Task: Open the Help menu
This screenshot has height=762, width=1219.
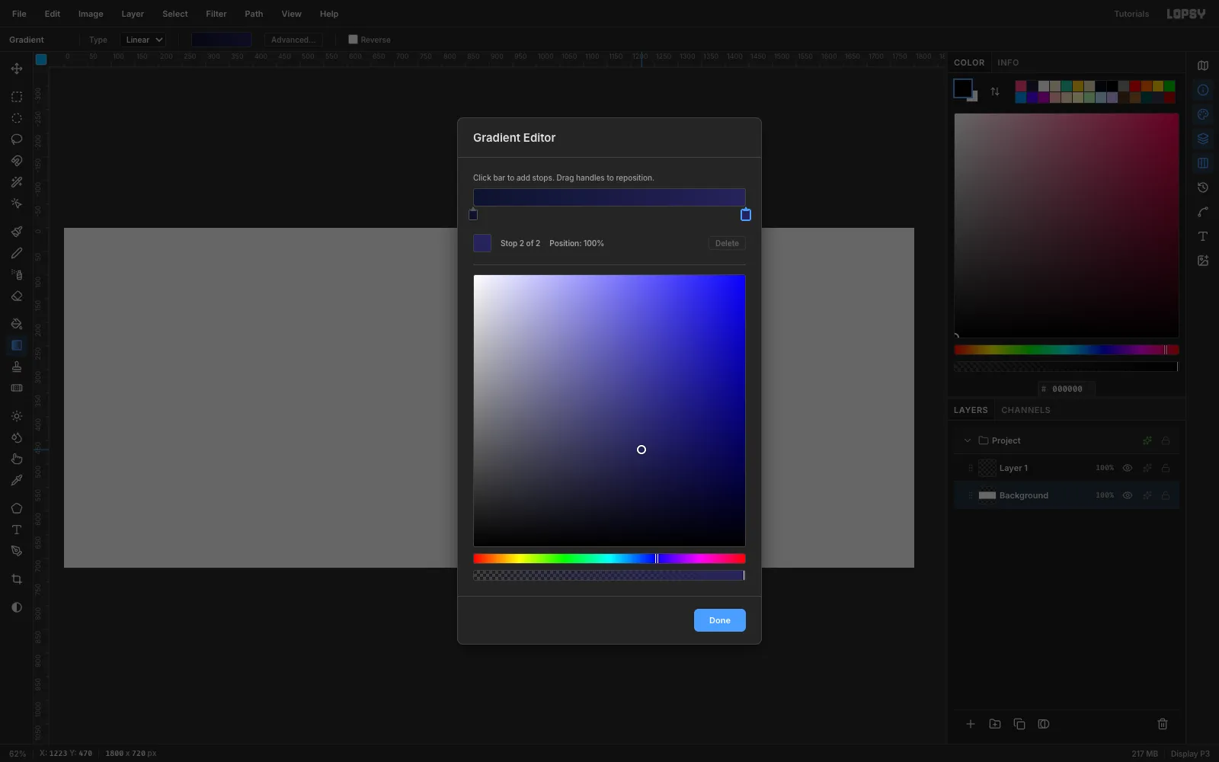Action: [329, 14]
